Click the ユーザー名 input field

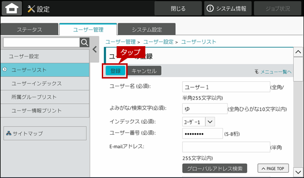point(226,87)
